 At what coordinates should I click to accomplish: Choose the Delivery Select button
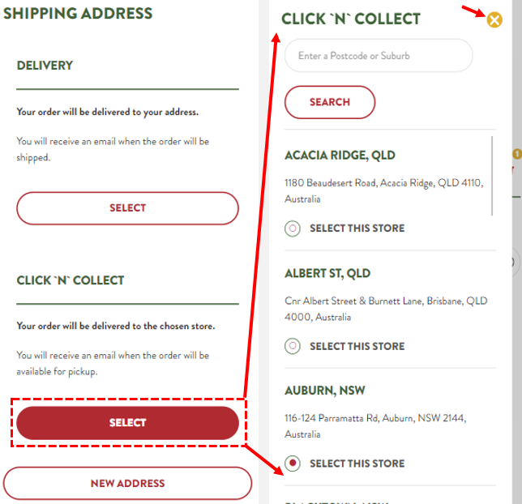click(x=127, y=208)
